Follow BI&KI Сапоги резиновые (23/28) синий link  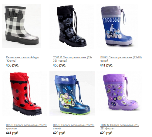(74, 127)
